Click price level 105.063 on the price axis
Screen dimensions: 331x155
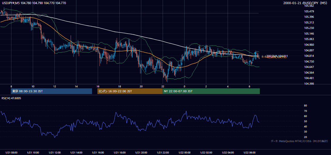(309, 39)
